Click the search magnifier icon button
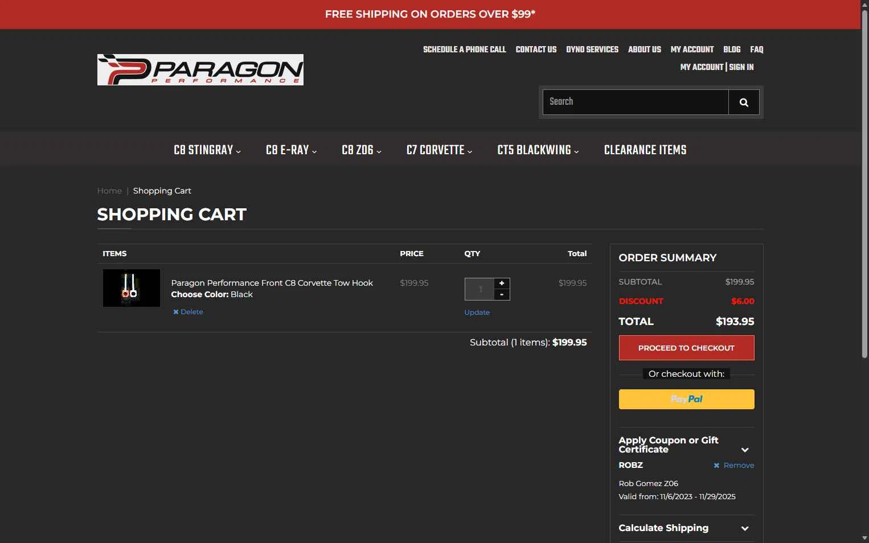869x543 pixels. coord(744,102)
